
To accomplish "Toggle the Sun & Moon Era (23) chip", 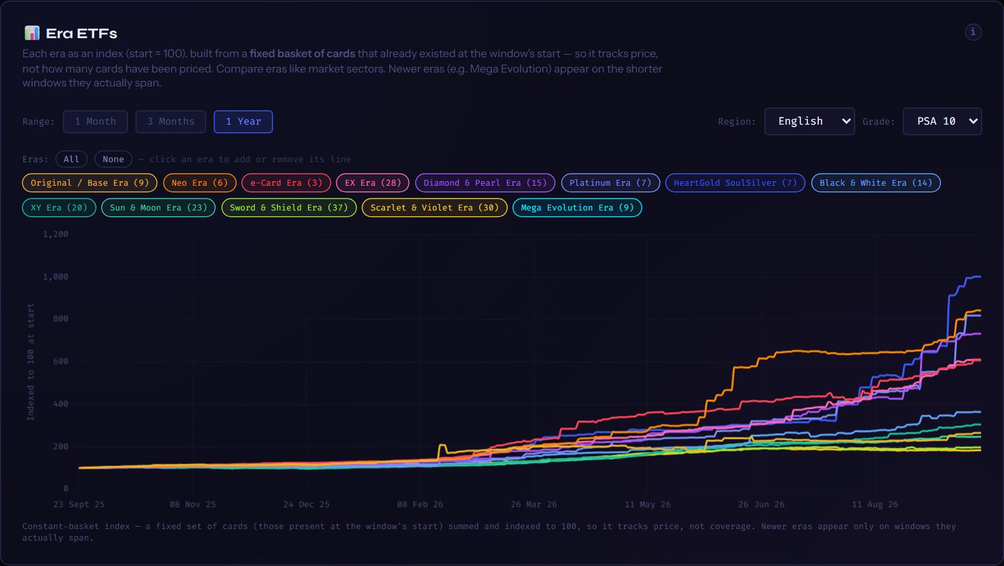I will (x=158, y=207).
